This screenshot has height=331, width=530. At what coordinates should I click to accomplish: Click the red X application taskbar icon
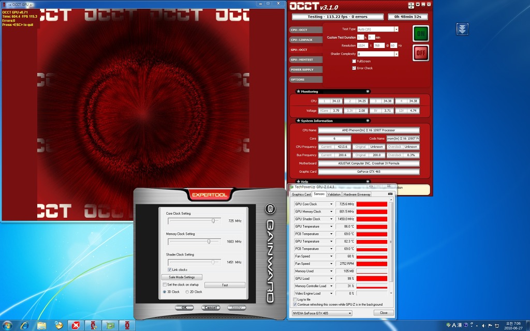[76, 325]
